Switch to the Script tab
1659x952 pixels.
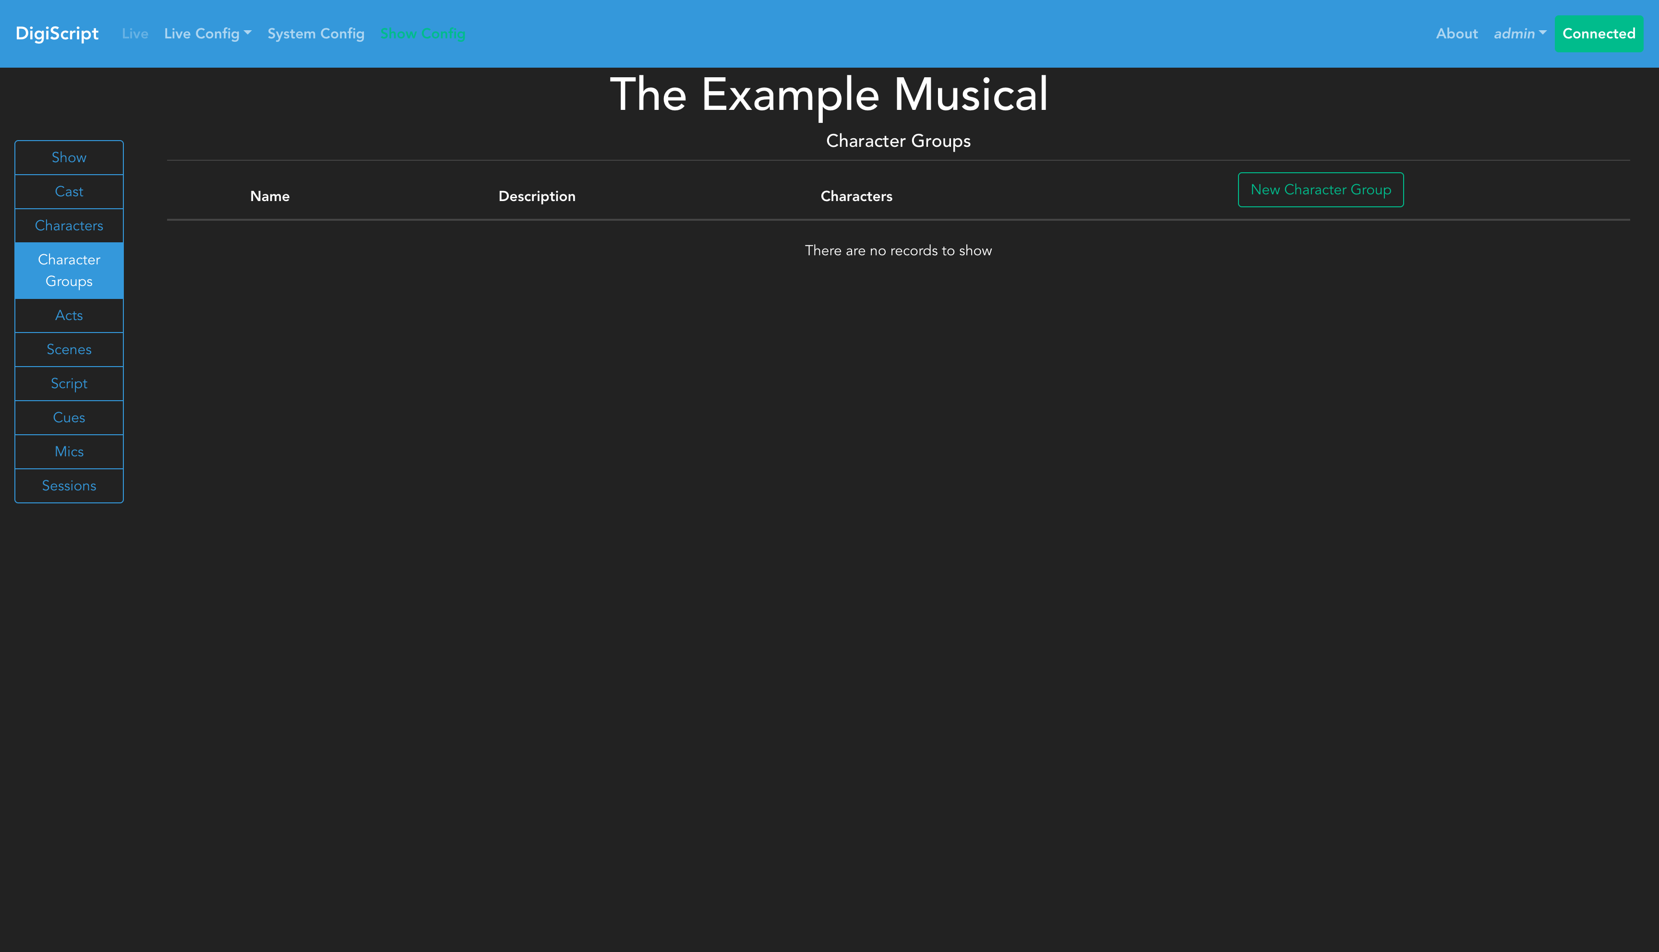click(69, 383)
